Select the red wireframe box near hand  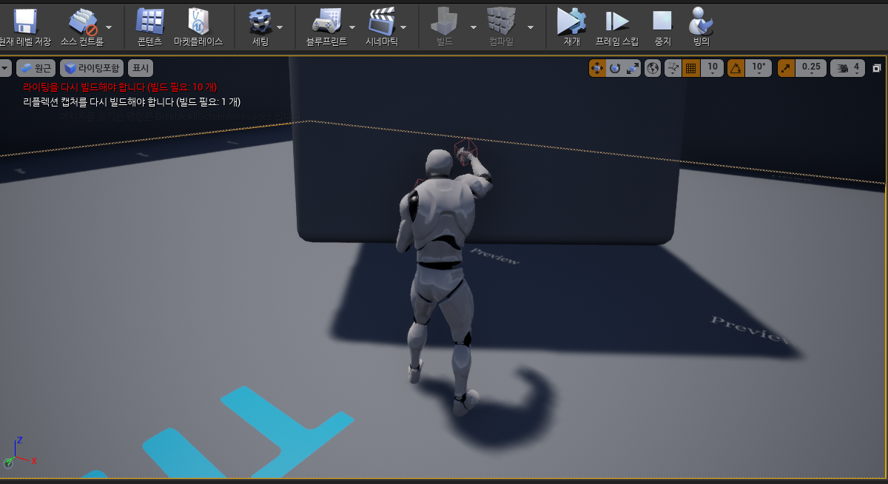point(465,152)
